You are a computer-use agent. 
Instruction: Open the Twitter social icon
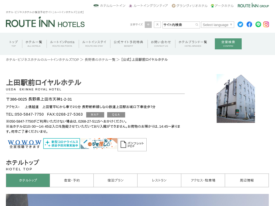(240, 24)
